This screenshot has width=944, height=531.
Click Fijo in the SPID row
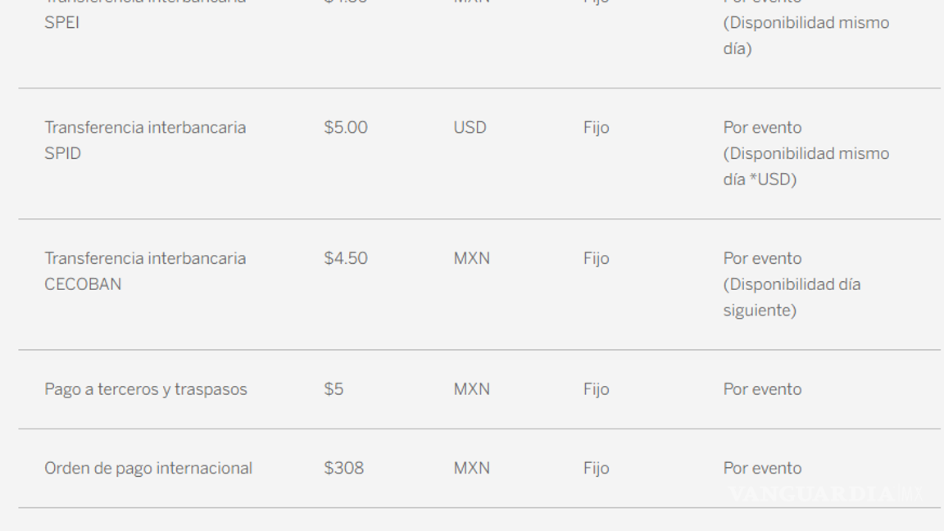596,128
